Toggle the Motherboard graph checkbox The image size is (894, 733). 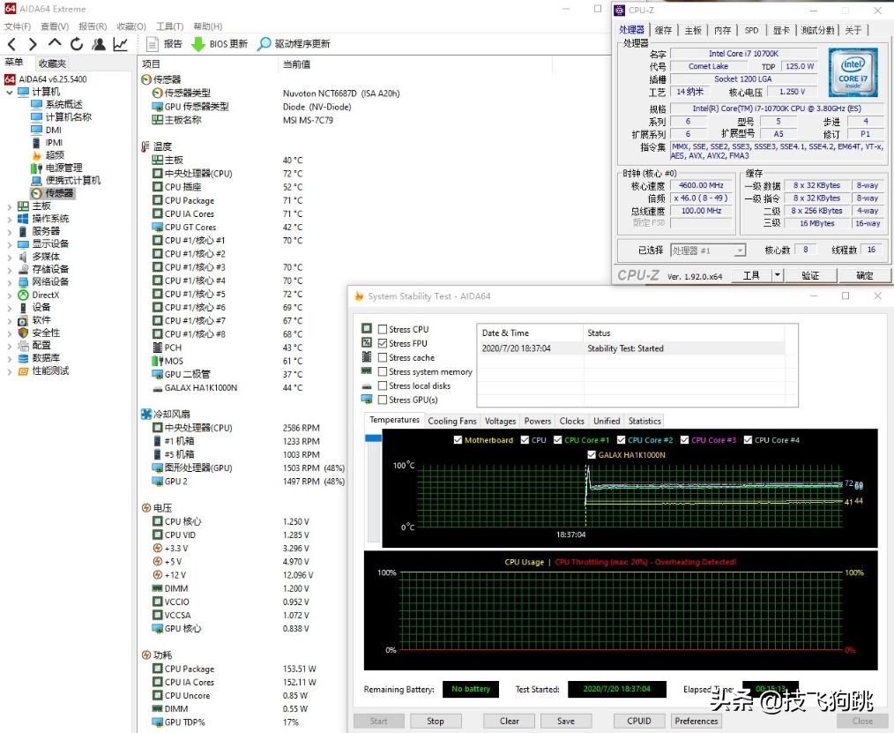457,440
